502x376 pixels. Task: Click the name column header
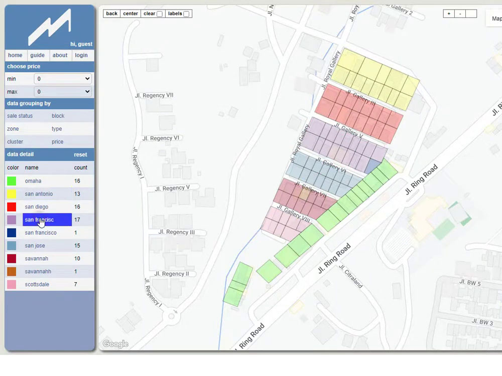click(32, 167)
